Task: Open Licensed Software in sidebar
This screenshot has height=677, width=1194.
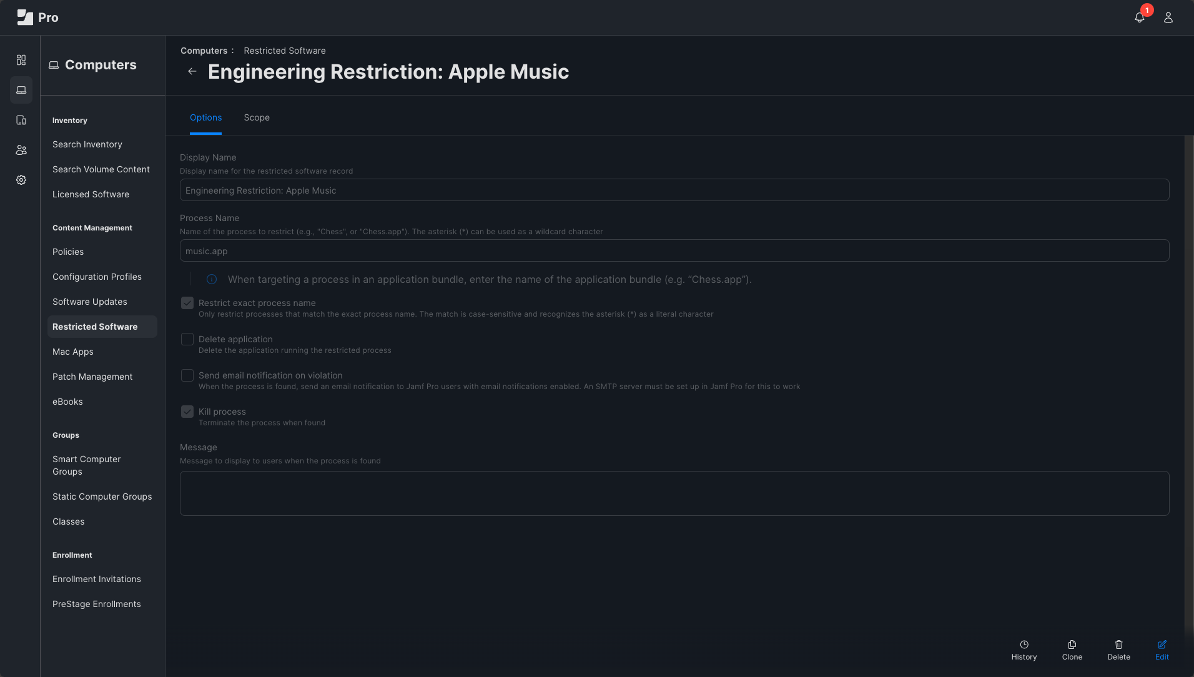Action: [x=91, y=194]
